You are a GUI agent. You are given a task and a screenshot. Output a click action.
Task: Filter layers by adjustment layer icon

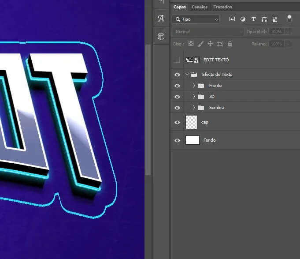pos(243,19)
